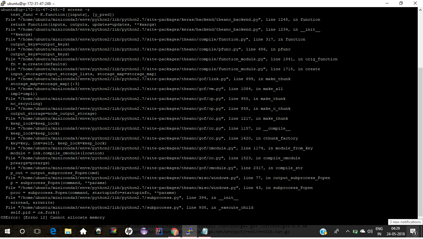Click the traceback line with 'in module_from_key'
This screenshot has height=239, width=423.
click(x=159, y=148)
